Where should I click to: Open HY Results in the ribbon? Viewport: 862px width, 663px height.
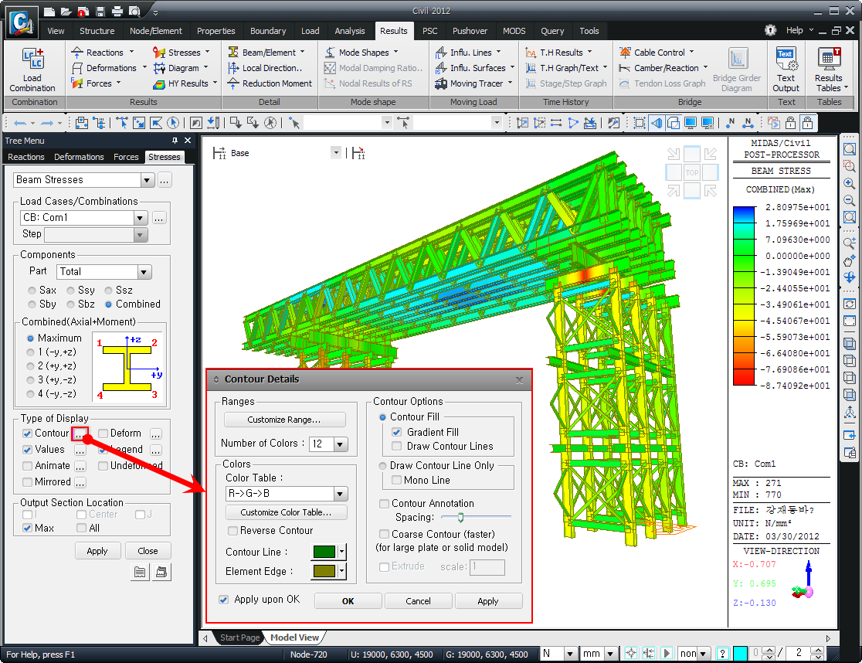185,83
